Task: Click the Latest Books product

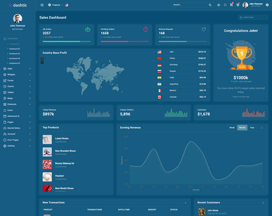Action: 62,139
